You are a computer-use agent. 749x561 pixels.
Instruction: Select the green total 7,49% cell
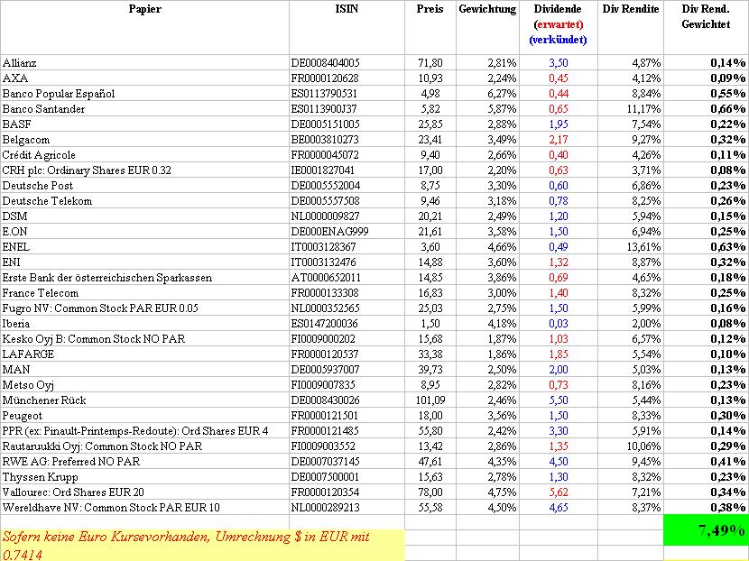[x=706, y=530]
